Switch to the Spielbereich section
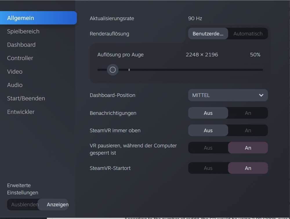This screenshot has width=290, height=219. coord(23,31)
